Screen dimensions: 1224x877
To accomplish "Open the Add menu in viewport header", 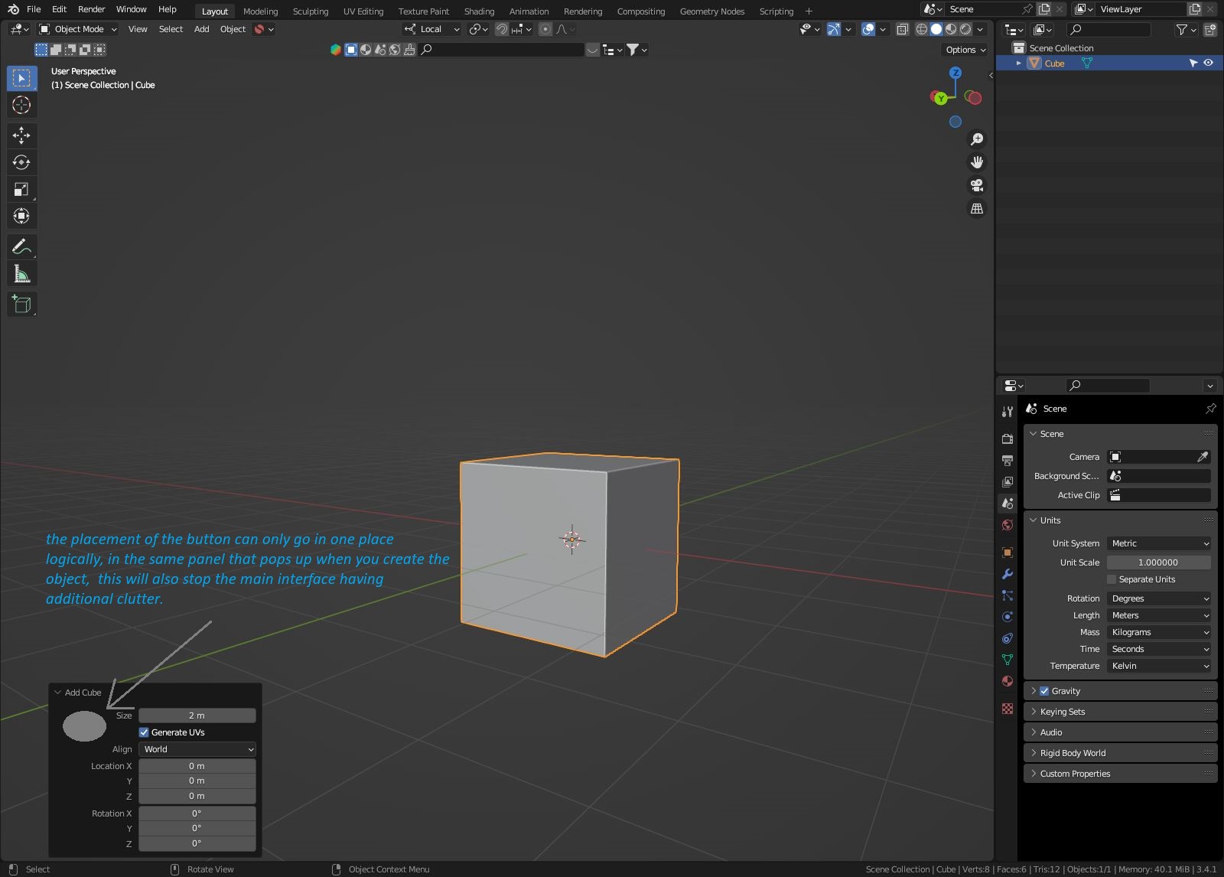I will (x=201, y=29).
